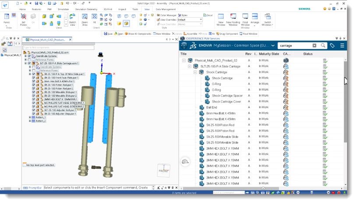Expand the Pattern_1 tree node
This screenshot has width=356, height=203.
(x=30, y=117)
